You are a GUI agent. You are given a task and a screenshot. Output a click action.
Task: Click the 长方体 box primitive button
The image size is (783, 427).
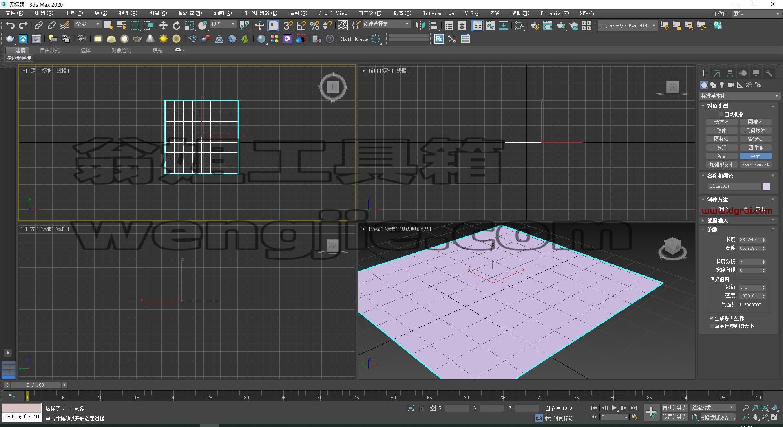tap(721, 122)
